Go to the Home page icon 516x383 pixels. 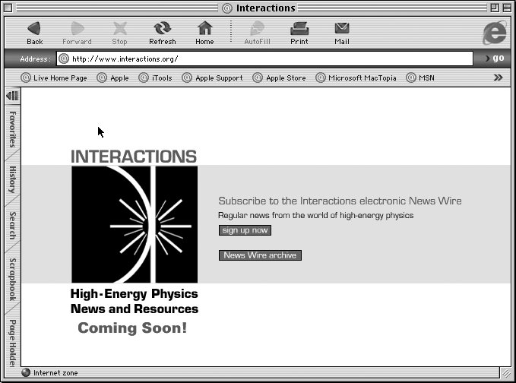[x=204, y=32]
